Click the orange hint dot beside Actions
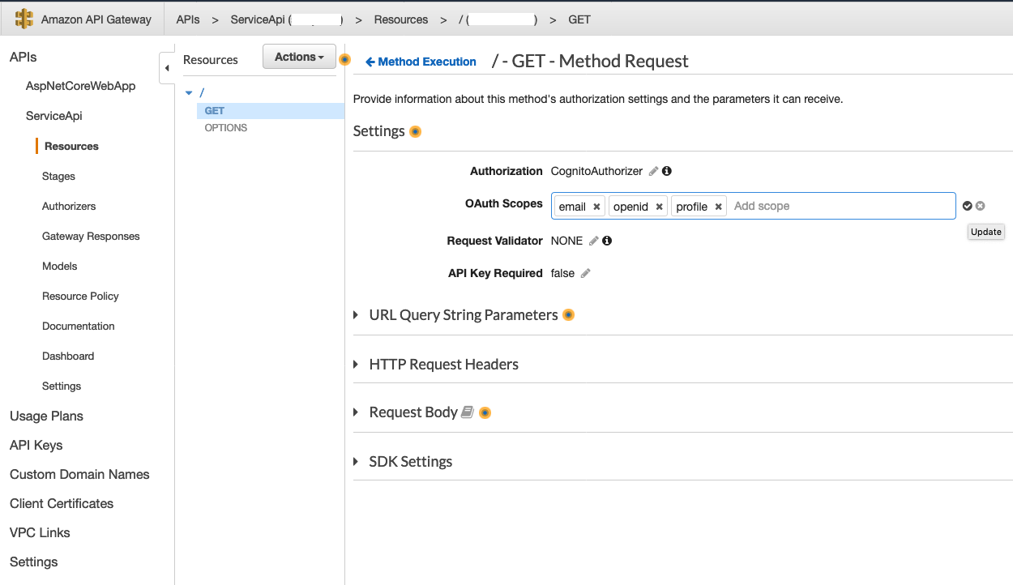This screenshot has height=585, width=1013. (x=344, y=60)
